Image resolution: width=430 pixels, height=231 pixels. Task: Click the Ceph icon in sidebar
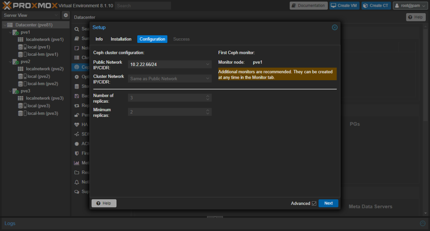click(x=77, y=67)
